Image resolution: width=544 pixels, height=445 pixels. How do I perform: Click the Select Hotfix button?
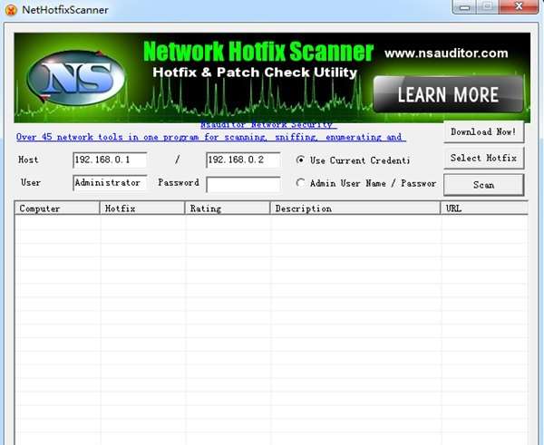pyautogui.click(x=483, y=158)
